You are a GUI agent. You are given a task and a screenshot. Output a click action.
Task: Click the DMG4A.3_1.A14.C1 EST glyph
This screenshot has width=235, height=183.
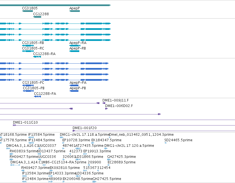pos(15,165)
